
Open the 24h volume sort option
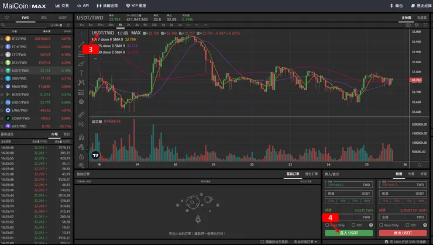(x=57, y=25)
